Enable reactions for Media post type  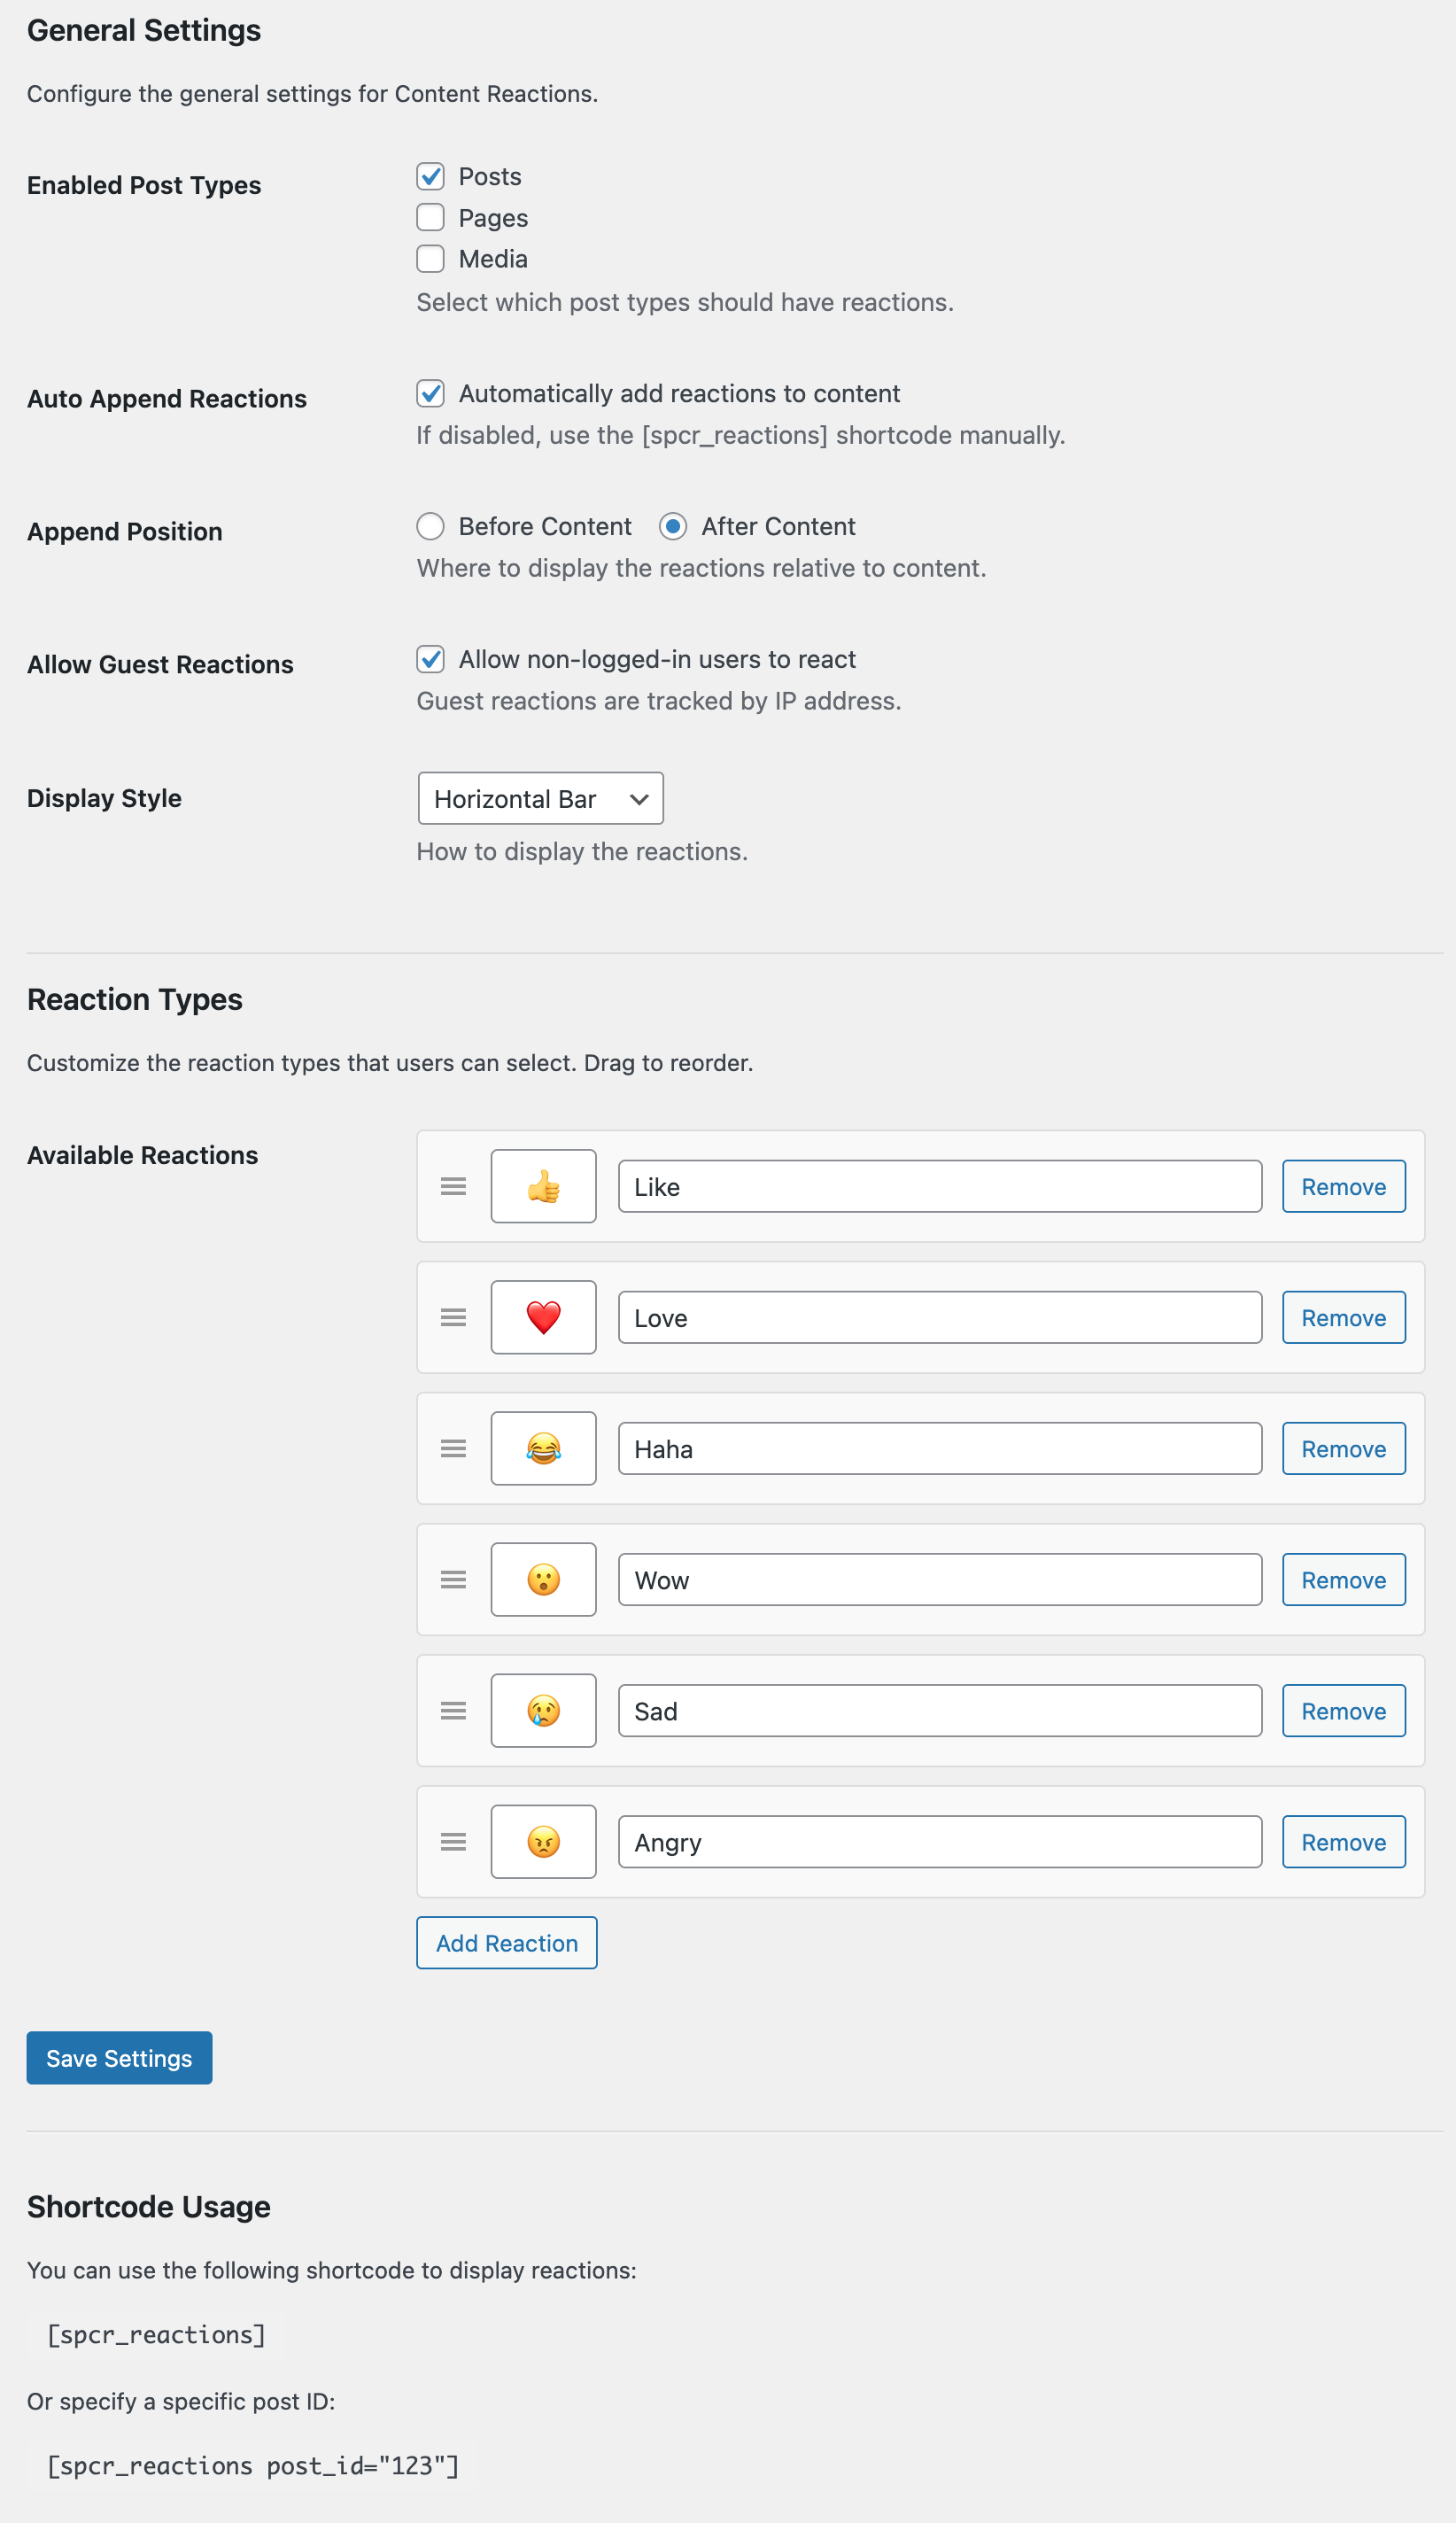click(430, 258)
